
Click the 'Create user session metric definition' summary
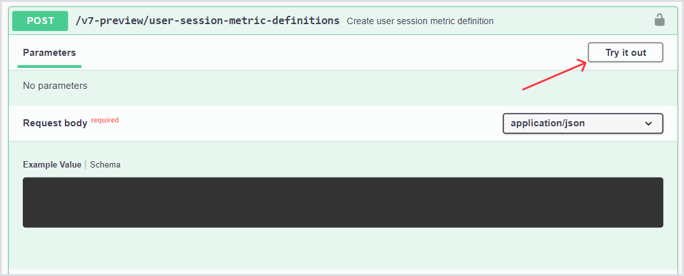420,21
